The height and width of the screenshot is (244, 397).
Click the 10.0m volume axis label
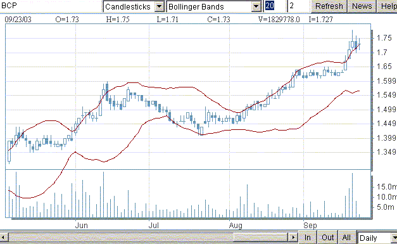(x=386, y=197)
